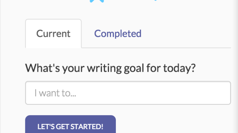Place cursor in "I want to..." placeholder
Screen dimensions: 238x133
(128, 93)
